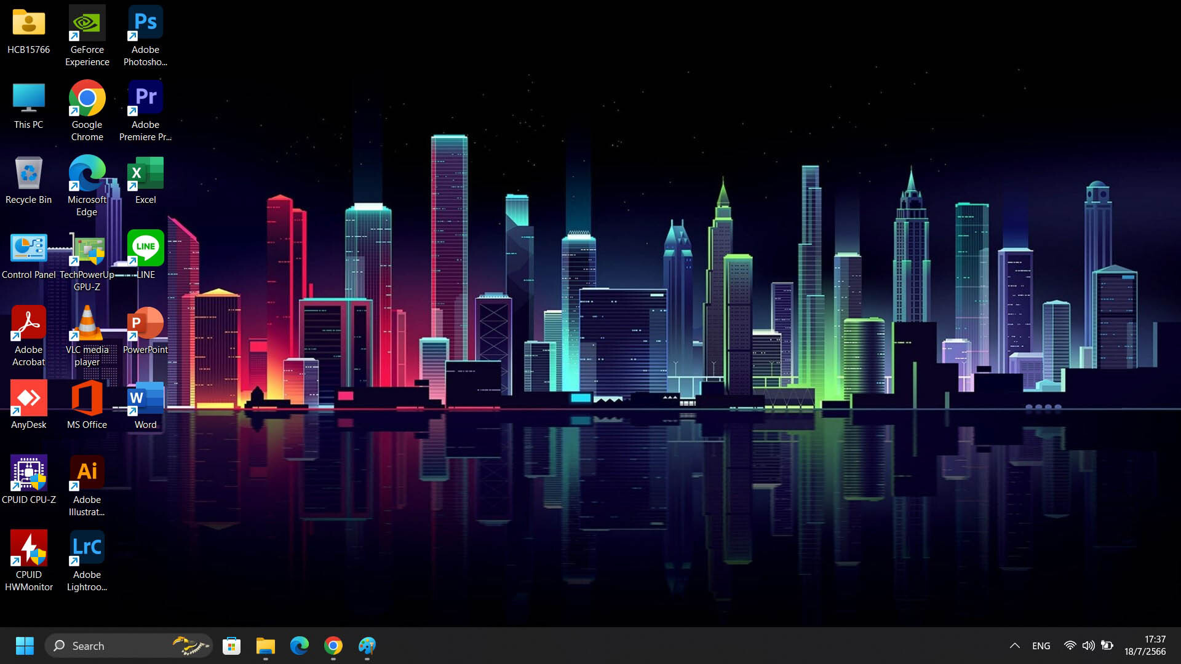Open CPUID HWMonitor desktop shortcut
The width and height of the screenshot is (1181, 664).
point(29,561)
